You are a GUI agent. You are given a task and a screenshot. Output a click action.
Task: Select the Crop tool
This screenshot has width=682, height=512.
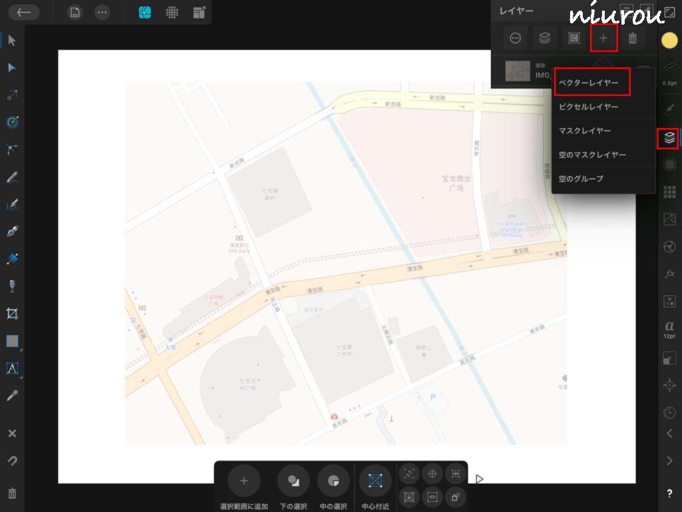pyautogui.click(x=12, y=313)
